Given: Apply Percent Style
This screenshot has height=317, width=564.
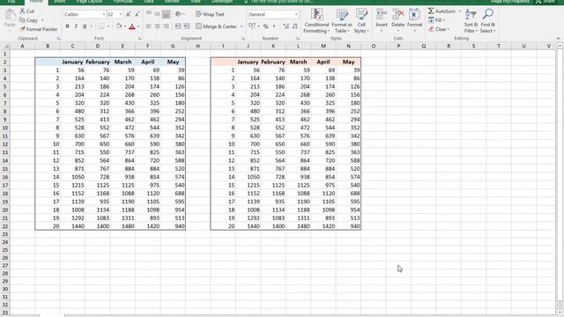Looking at the screenshot, I should [265, 26].
